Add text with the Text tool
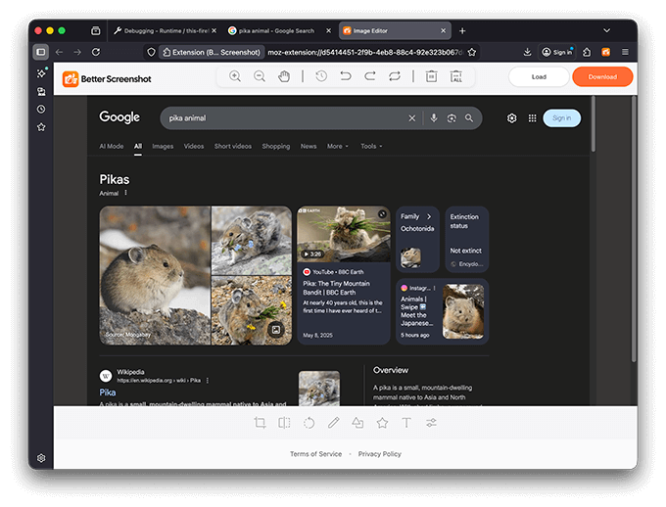 pos(406,423)
